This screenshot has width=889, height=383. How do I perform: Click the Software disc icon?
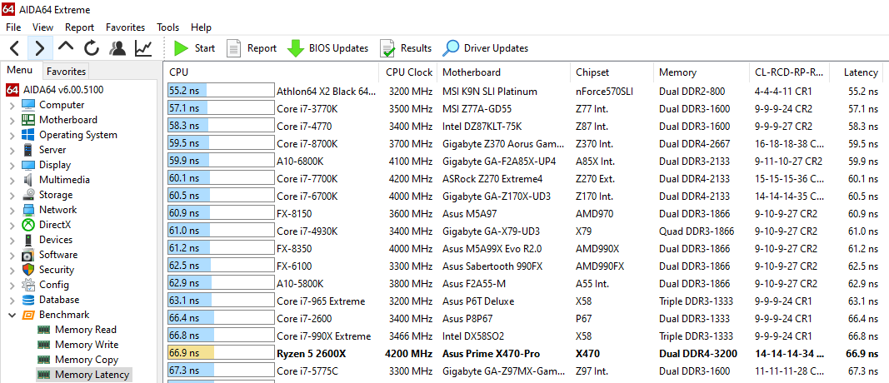(28, 255)
